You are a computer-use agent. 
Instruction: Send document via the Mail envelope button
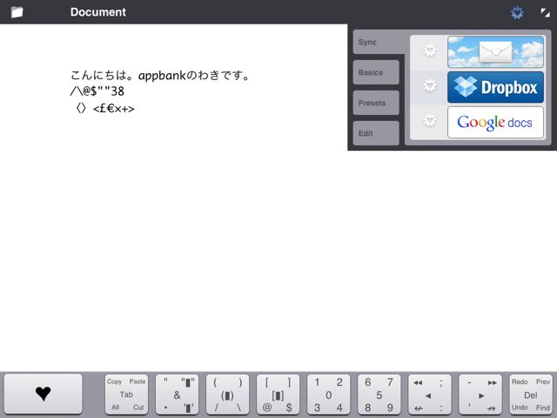[x=495, y=52]
